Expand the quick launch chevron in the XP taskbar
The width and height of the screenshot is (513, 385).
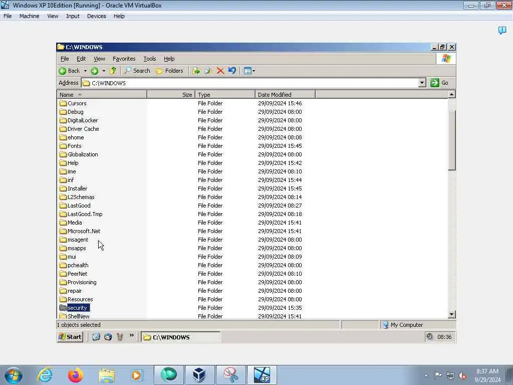(132, 335)
